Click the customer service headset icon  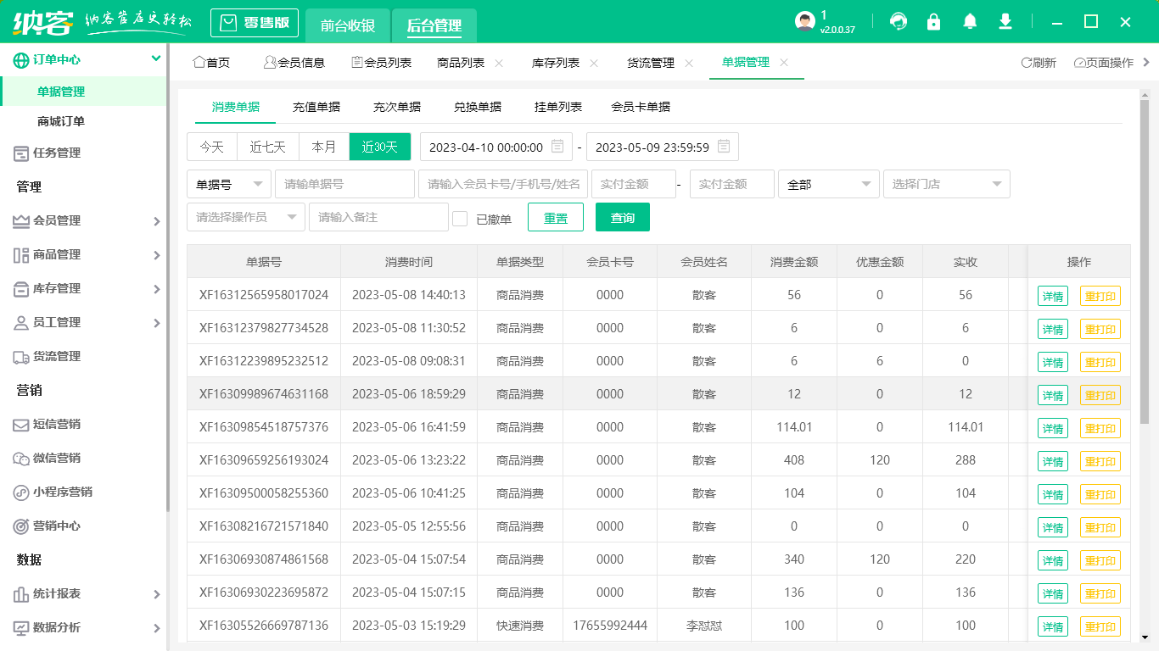(898, 23)
